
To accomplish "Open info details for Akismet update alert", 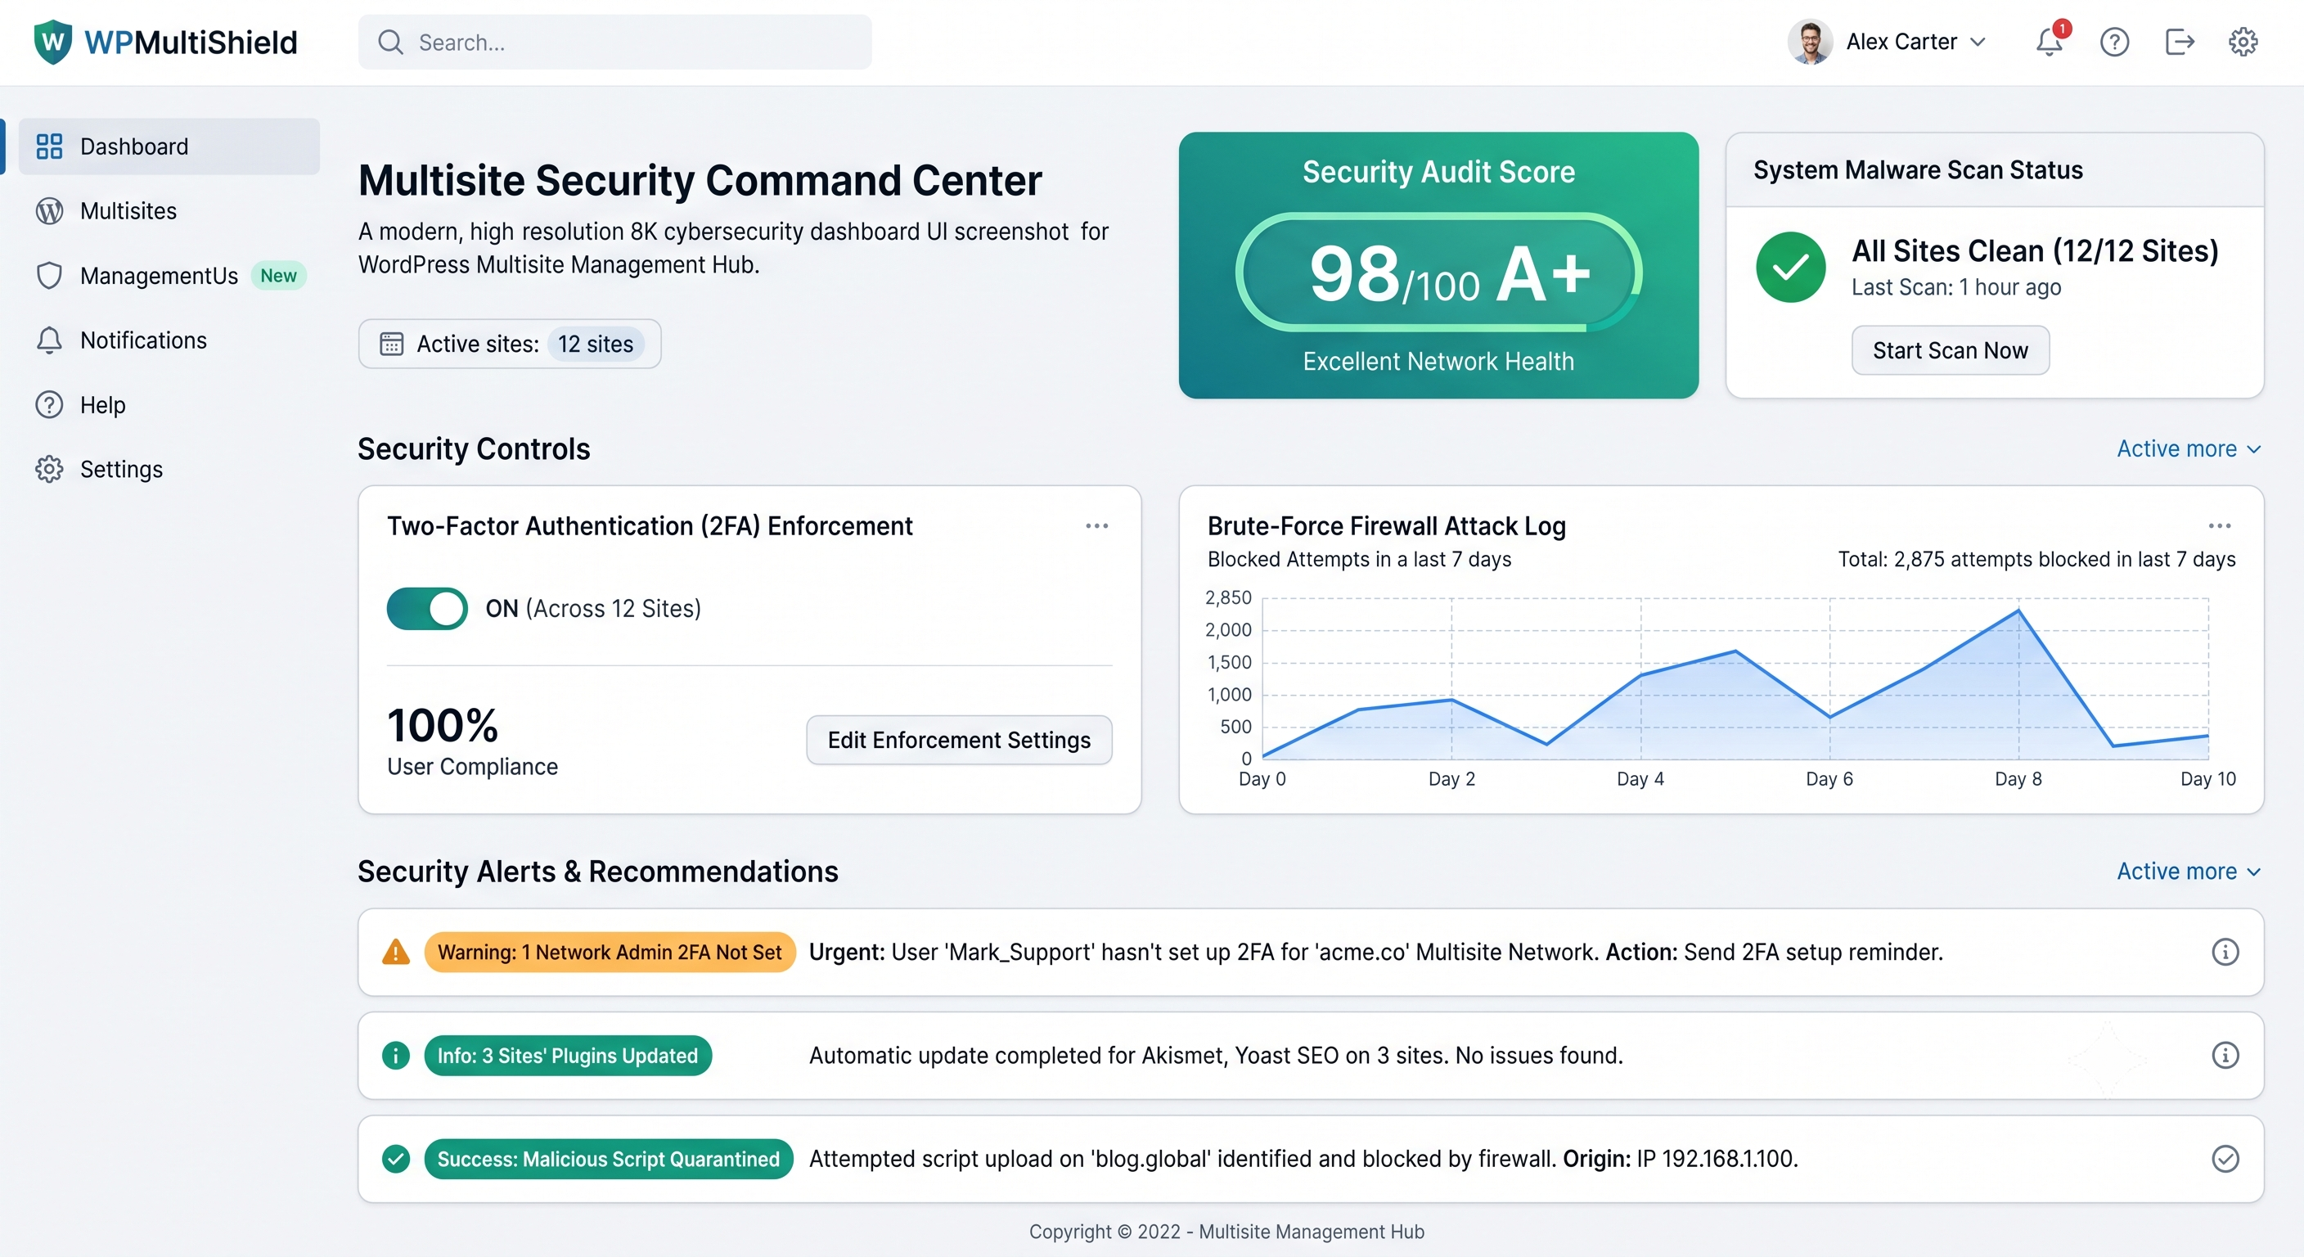I will pyautogui.click(x=2225, y=1056).
